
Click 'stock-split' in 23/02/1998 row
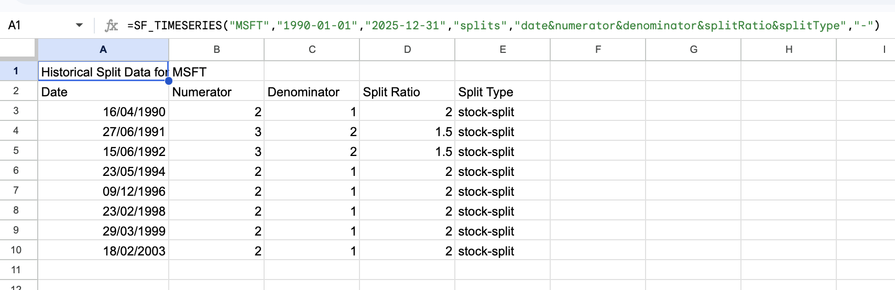503,210
